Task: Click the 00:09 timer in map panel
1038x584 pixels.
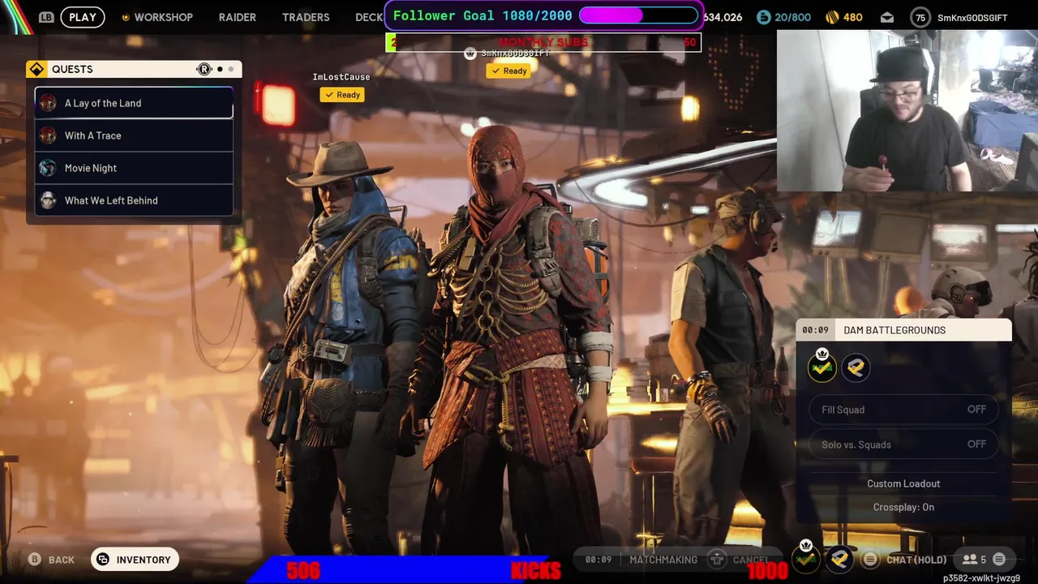Action: tap(815, 330)
